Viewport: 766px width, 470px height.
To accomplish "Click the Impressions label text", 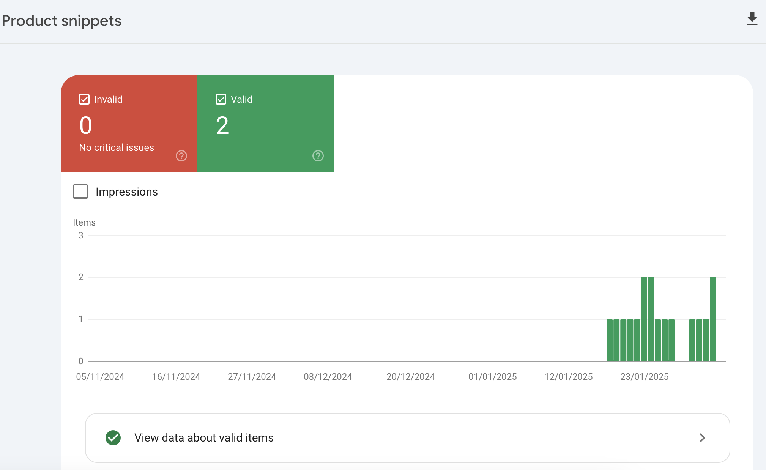I will click(x=126, y=192).
